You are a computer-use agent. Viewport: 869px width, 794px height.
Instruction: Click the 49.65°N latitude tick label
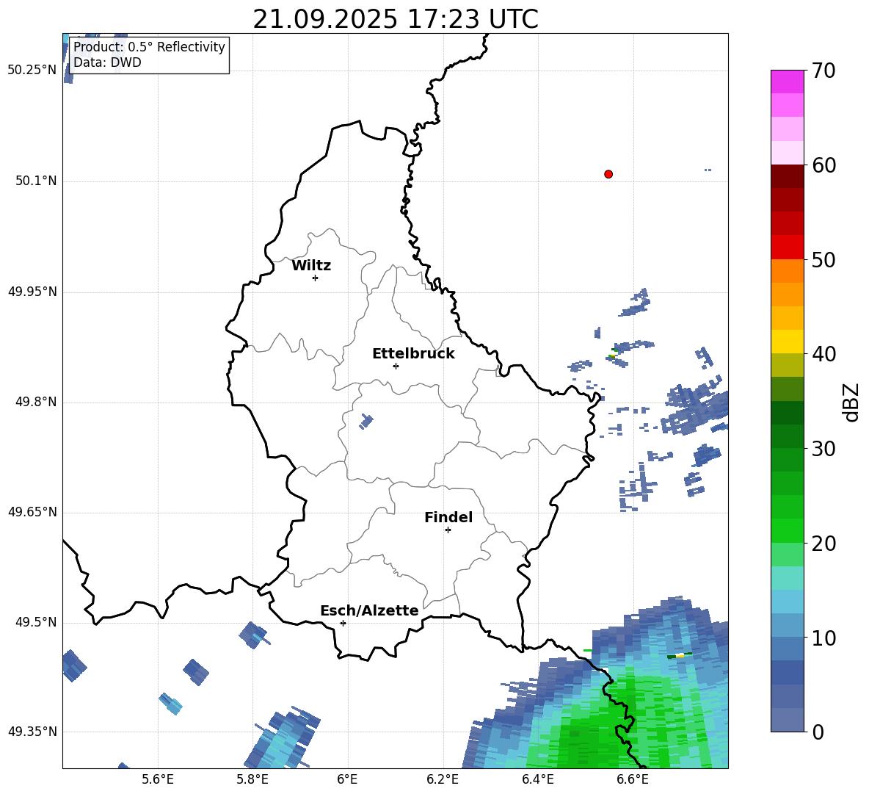32,512
